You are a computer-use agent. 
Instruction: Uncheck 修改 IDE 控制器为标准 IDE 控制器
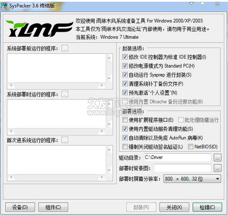125,57
